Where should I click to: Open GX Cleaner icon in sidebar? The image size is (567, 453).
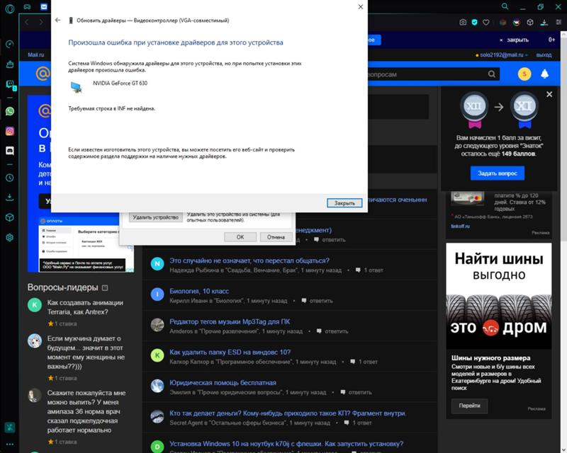(x=10, y=64)
